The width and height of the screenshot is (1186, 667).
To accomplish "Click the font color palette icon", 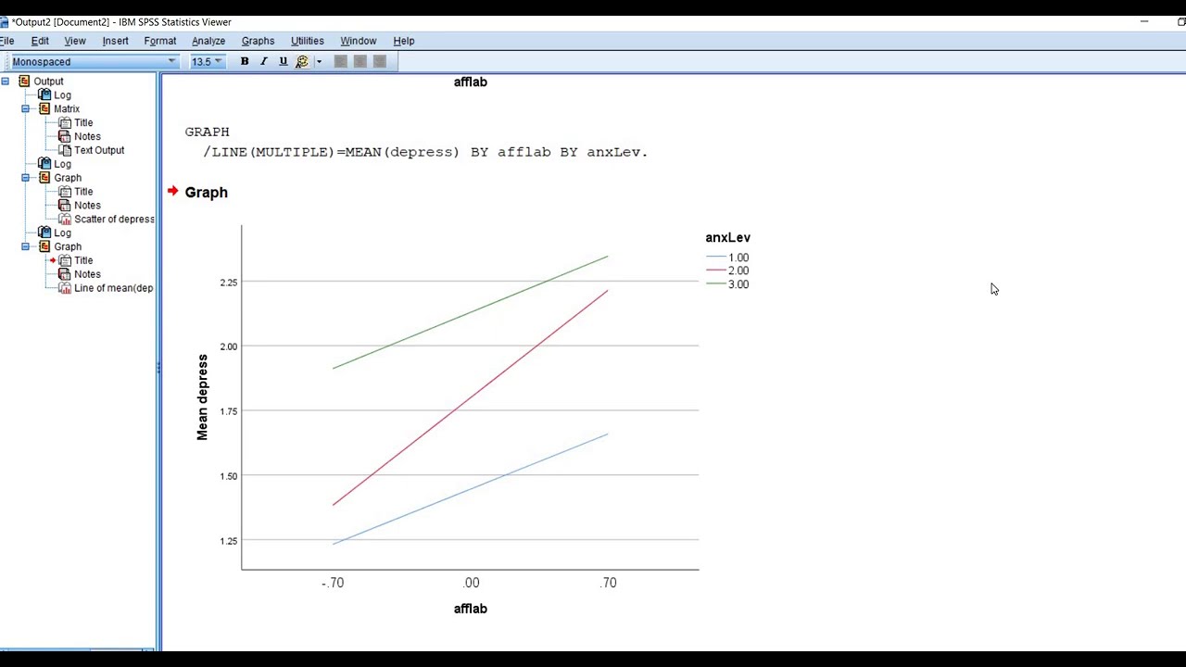I will [x=302, y=61].
